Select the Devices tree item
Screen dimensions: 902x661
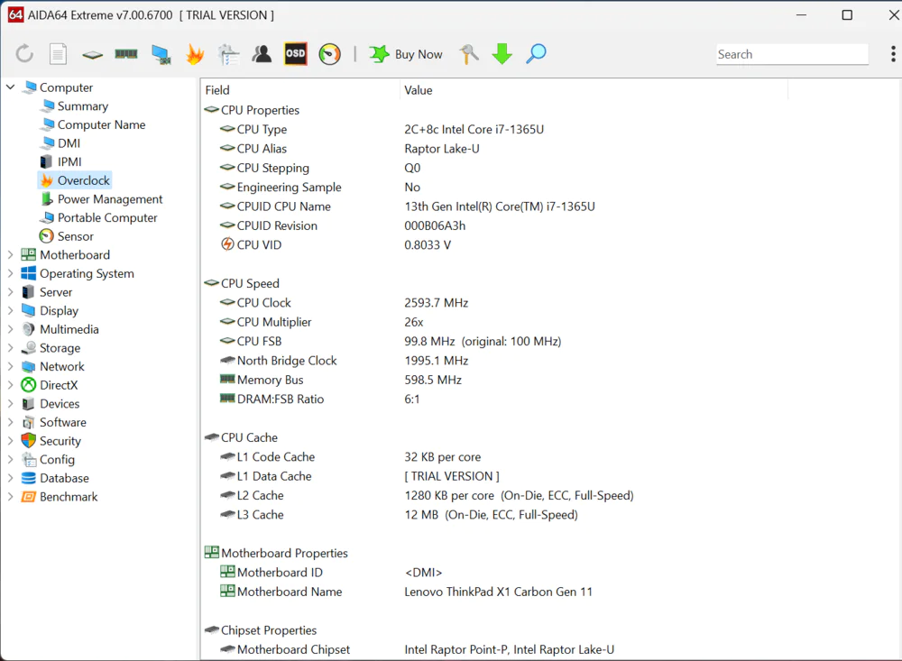coord(51,404)
